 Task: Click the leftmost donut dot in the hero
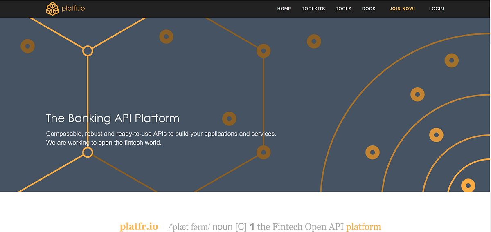click(x=27, y=46)
